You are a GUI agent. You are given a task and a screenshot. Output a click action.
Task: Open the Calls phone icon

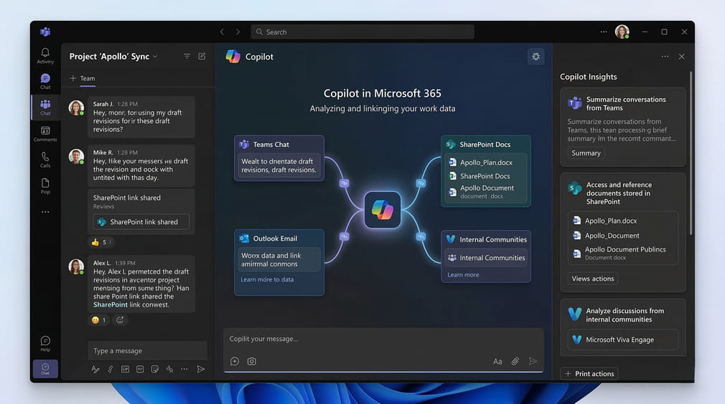point(45,160)
